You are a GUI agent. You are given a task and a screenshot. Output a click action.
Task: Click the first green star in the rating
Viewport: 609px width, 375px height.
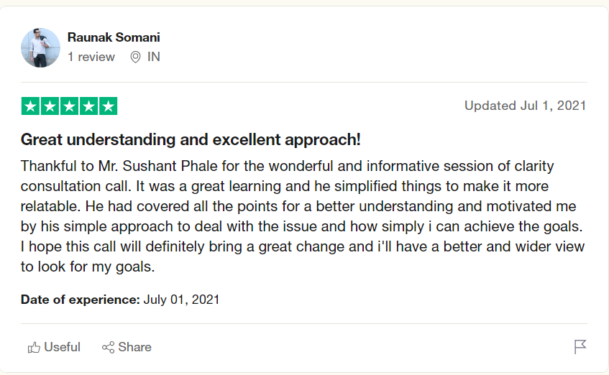(x=30, y=106)
